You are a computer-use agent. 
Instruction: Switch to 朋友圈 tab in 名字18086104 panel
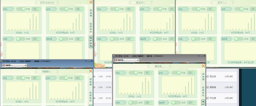coord(91,13)
